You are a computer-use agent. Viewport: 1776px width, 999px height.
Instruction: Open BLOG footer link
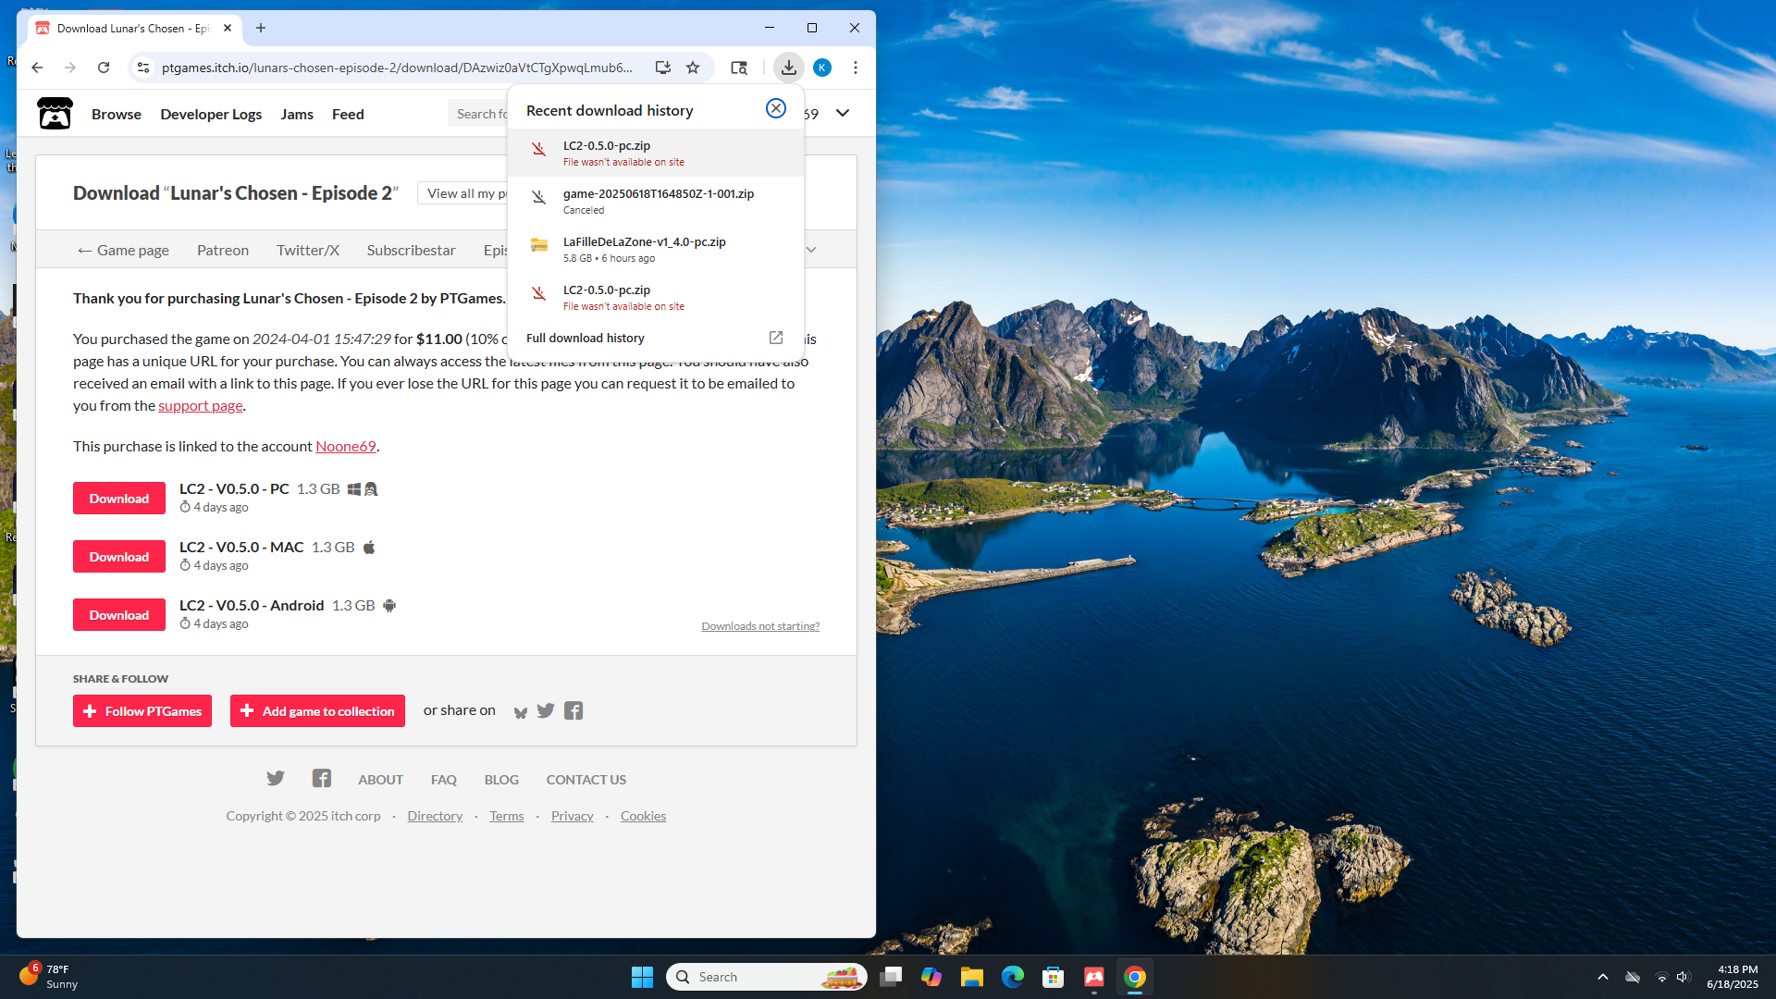pyautogui.click(x=501, y=780)
